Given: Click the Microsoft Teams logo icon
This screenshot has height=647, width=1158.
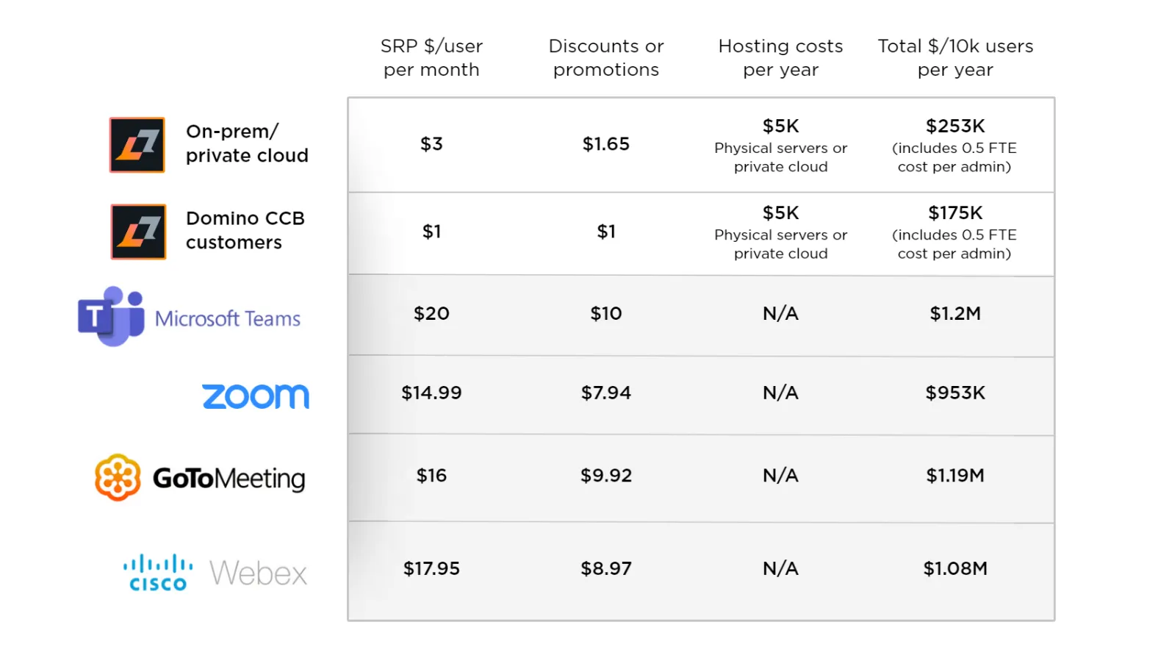Looking at the screenshot, I should coord(111,316).
